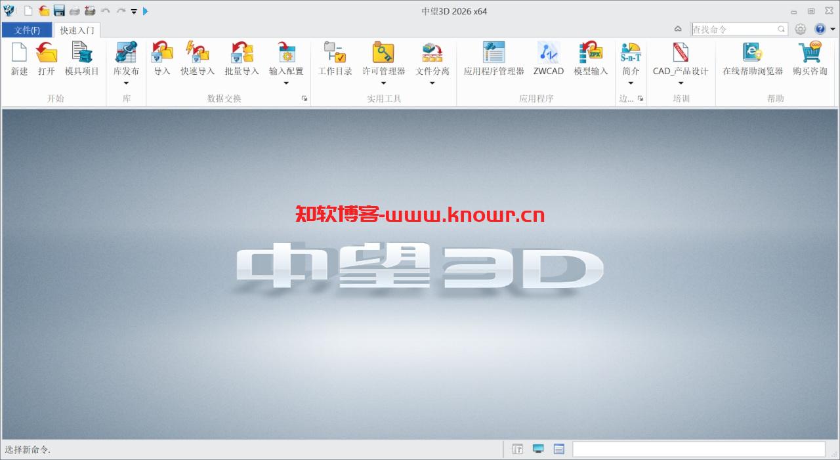Open a file with the ribbon 打开 button
Screen dimensions: 840x460
46,59
